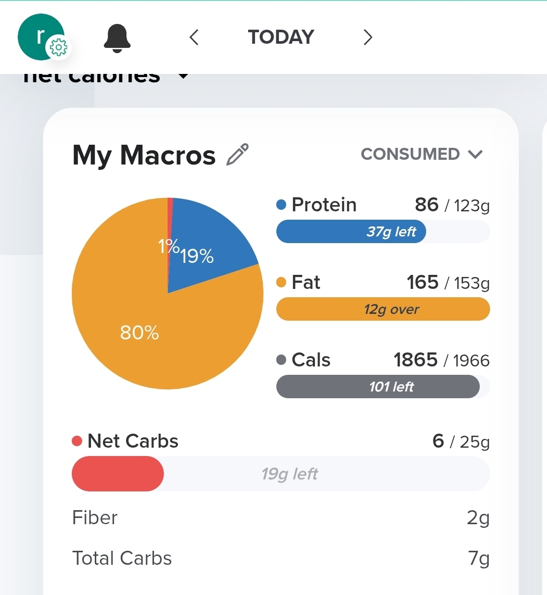Go to next day arrow
Image resolution: width=547 pixels, height=595 pixels.
[367, 37]
